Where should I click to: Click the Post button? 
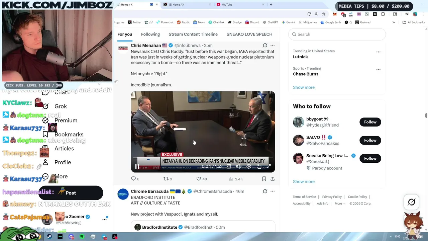pos(71,193)
